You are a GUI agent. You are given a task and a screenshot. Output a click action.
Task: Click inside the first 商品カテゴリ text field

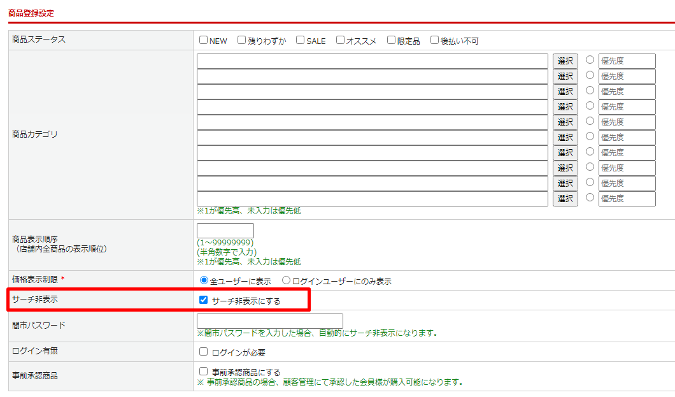point(373,61)
